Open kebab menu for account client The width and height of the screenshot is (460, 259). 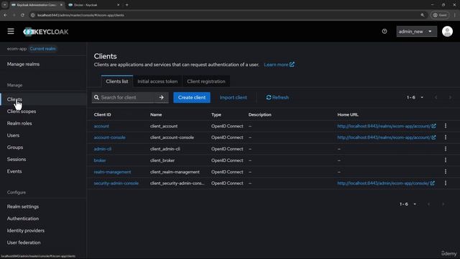pos(446,126)
